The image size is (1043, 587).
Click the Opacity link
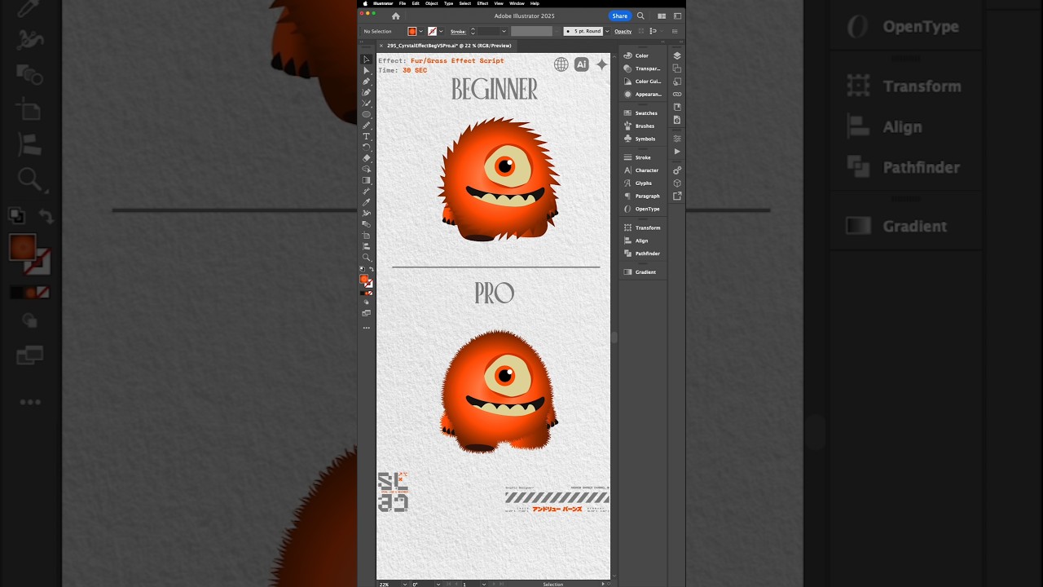pyautogui.click(x=623, y=31)
